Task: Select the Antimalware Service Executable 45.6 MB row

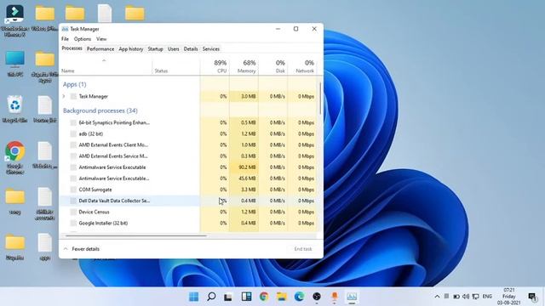Action: pos(188,178)
